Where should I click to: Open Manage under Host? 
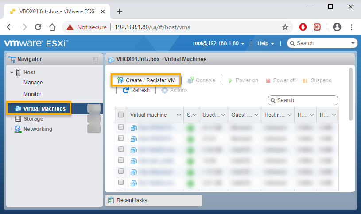tap(33, 83)
